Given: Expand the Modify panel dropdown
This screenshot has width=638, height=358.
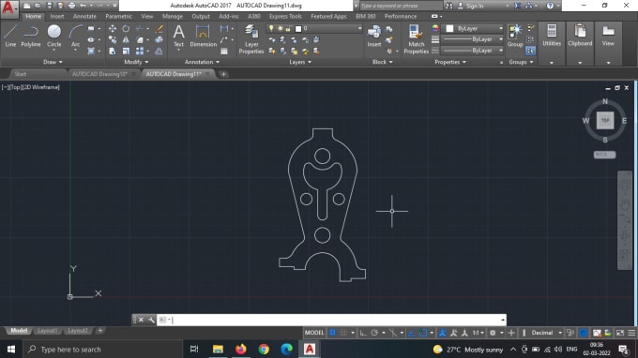Looking at the screenshot, I should click(136, 62).
